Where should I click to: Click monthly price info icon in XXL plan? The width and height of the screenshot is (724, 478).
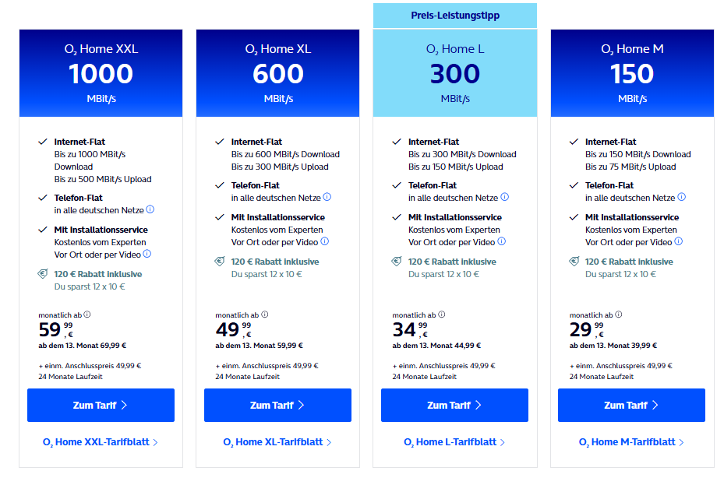[x=87, y=315]
